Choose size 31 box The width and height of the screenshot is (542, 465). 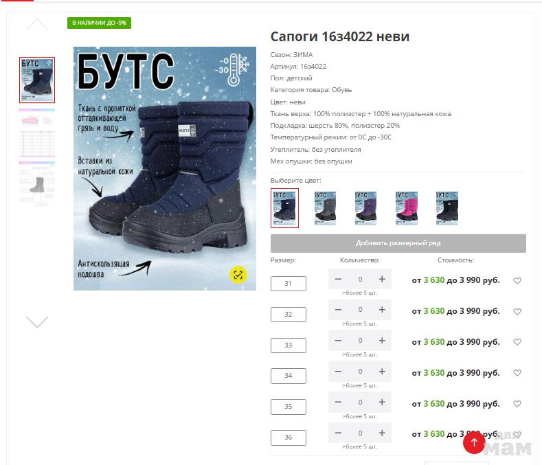click(x=289, y=284)
